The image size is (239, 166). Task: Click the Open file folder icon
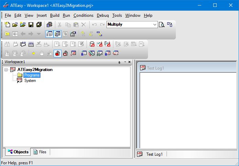click(15, 24)
